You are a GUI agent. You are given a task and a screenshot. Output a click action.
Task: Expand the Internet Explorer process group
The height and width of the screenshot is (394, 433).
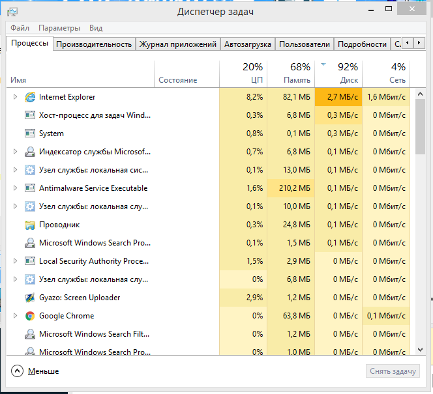point(15,97)
